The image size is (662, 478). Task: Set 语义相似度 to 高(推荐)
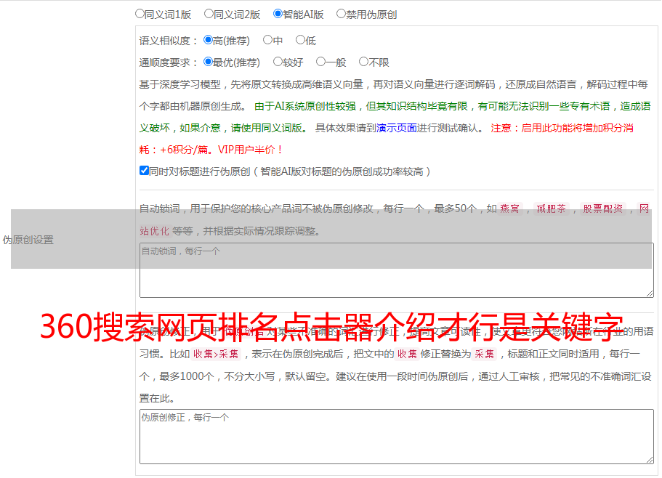click(x=208, y=40)
